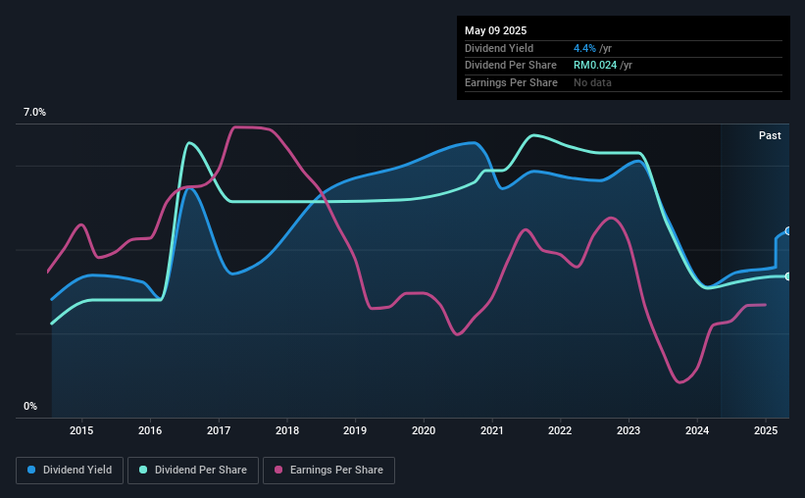The width and height of the screenshot is (805, 498).
Task: Select the 2017 x-axis year label
Action: [219, 430]
